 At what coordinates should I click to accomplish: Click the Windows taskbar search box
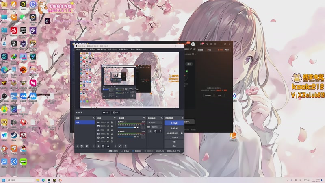pos(21,180)
